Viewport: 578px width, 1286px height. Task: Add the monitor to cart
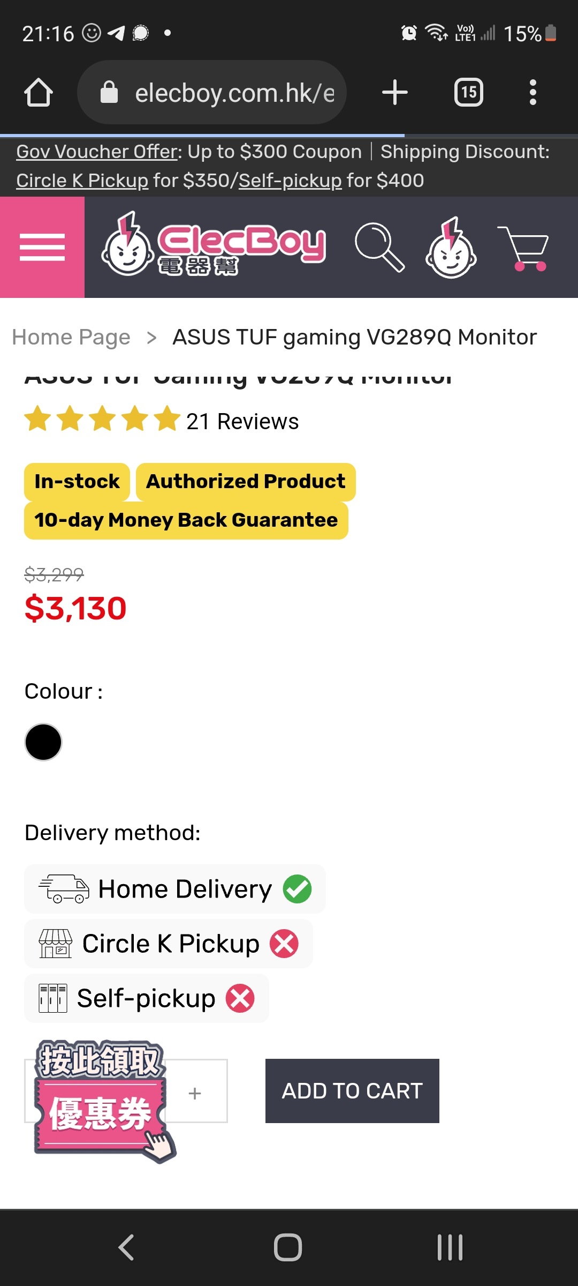click(352, 1091)
